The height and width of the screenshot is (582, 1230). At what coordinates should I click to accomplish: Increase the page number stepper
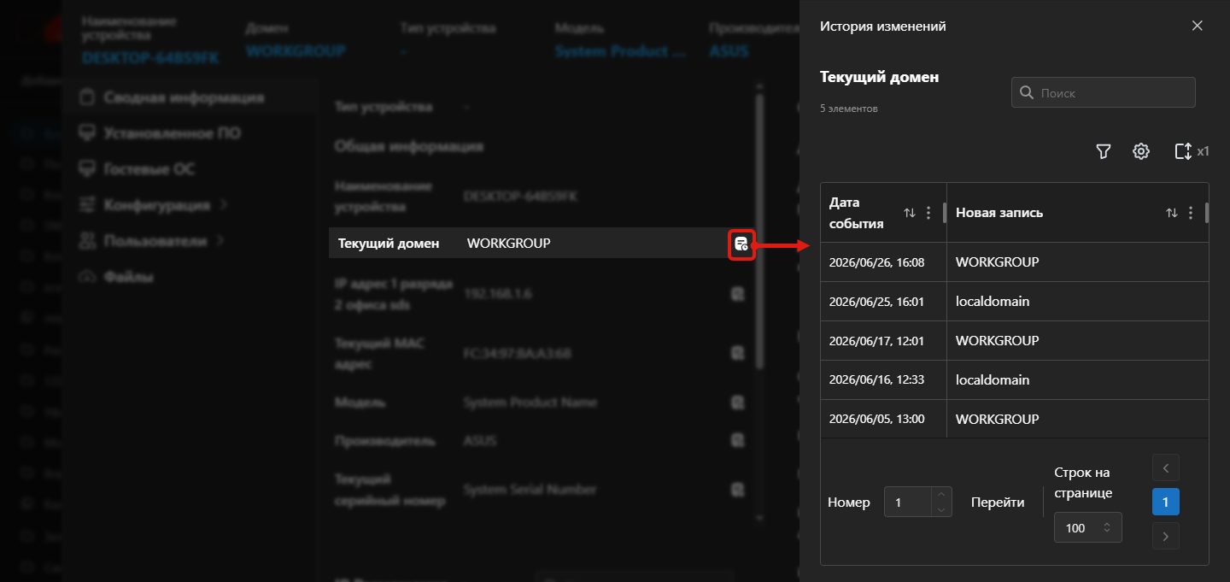[x=941, y=495]
